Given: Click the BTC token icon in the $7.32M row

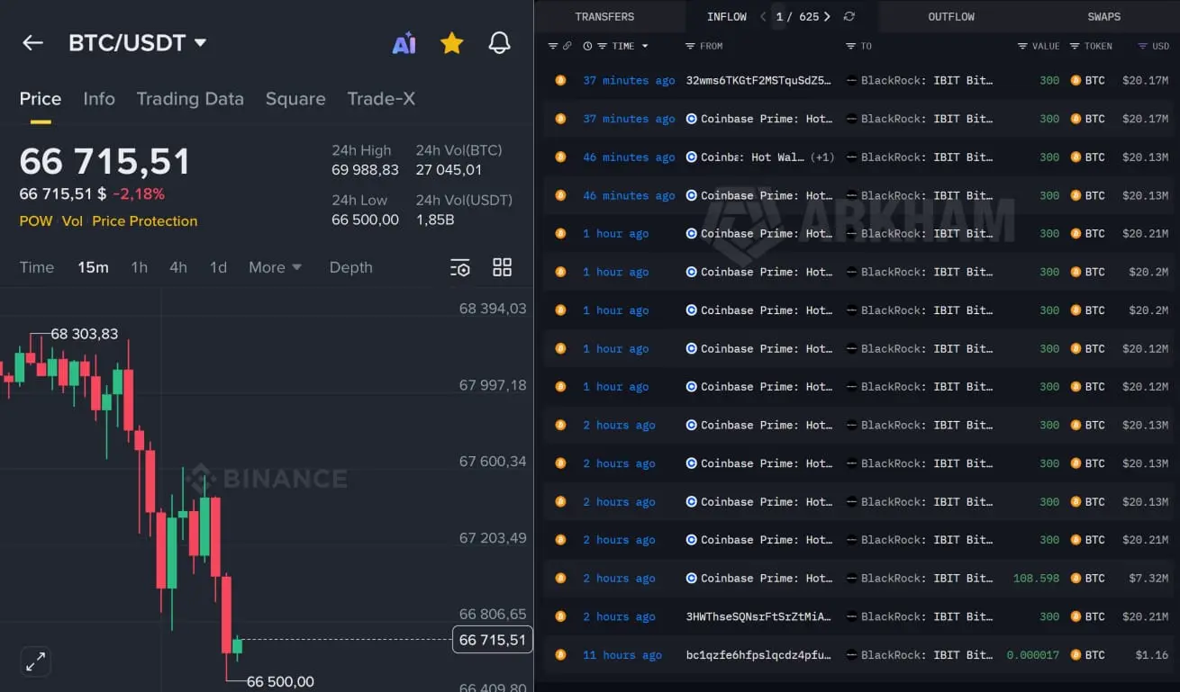Looking at the screenshot, I should pos(1076,579).
